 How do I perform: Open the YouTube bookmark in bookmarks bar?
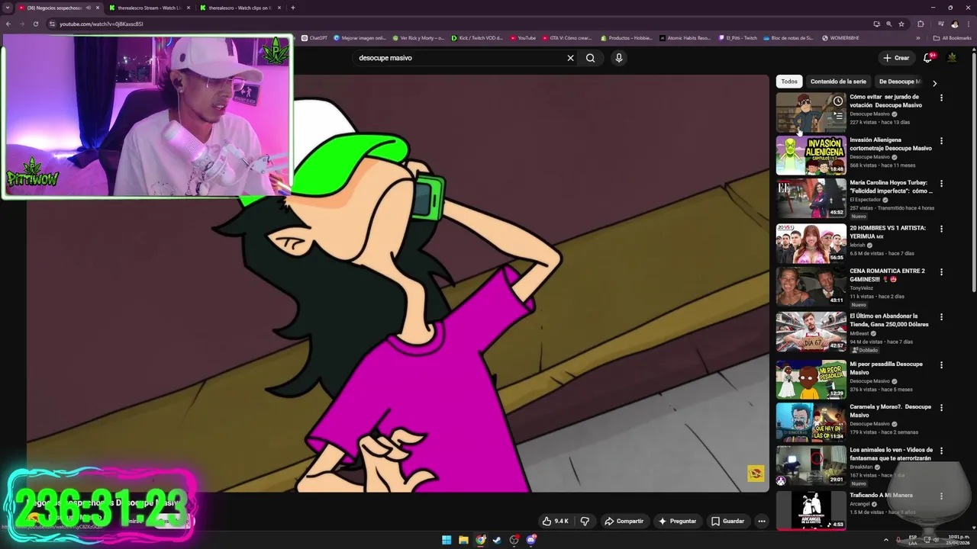[523, 37]
